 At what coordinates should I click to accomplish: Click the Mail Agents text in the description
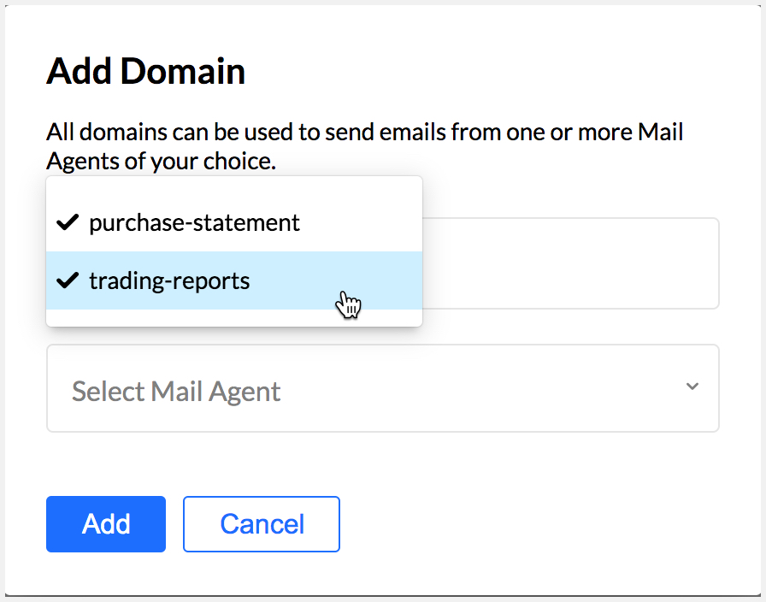point(660,131)
